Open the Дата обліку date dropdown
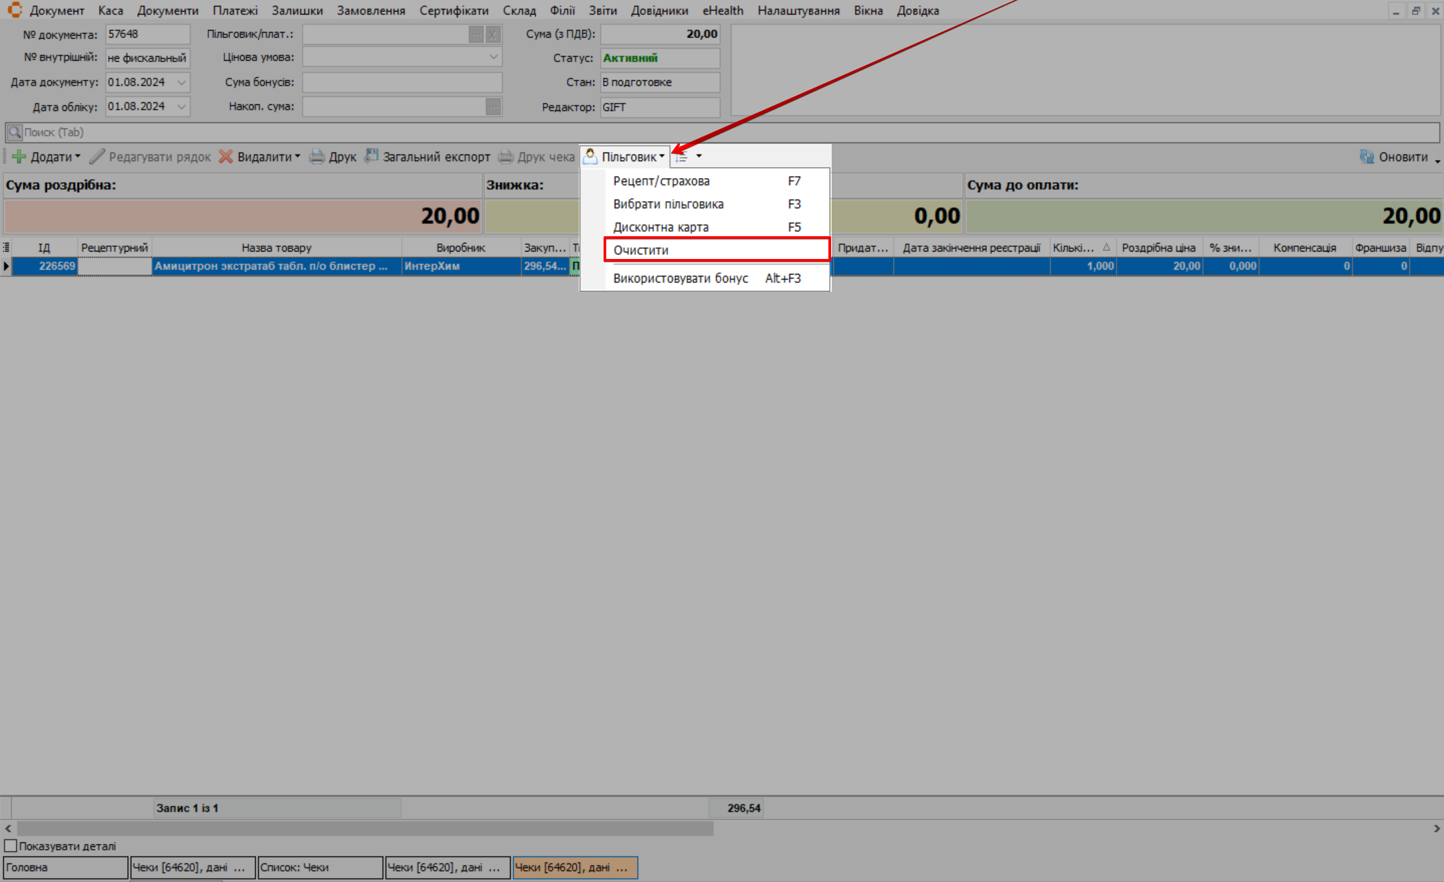1444x882 pixels. tap(181, 106)
